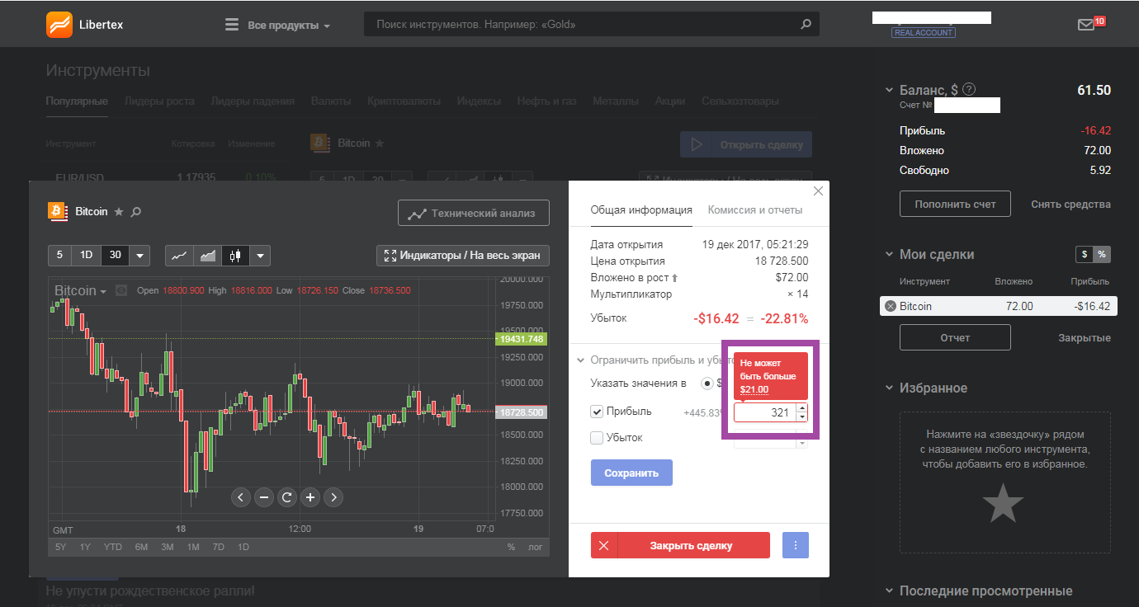This screenshot has width=1139, height=607.
Task: Switch to Комиссия и отчеты tab
Action: click(755, 209)
